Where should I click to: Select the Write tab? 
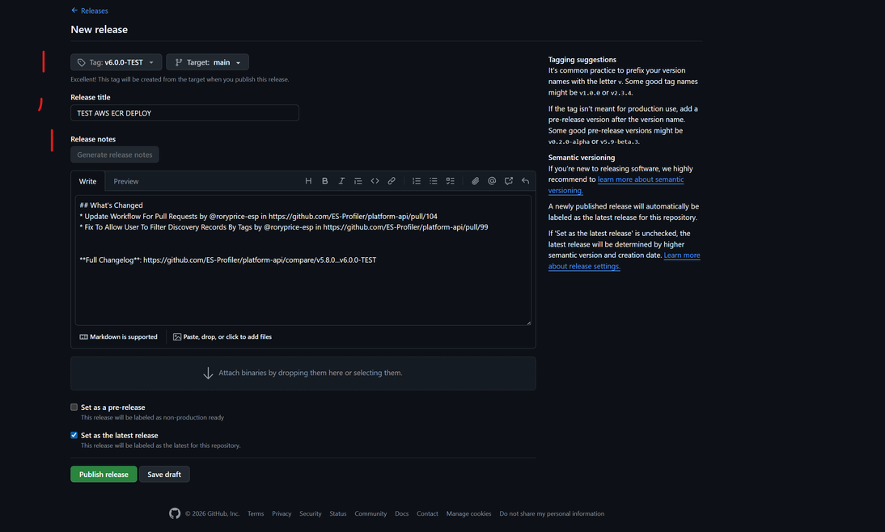point(87,181)
